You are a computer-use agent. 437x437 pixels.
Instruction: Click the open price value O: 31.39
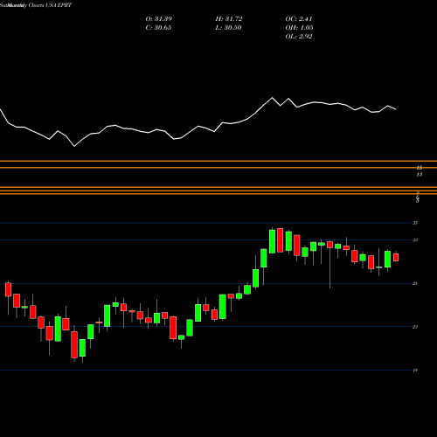(159, 19)
